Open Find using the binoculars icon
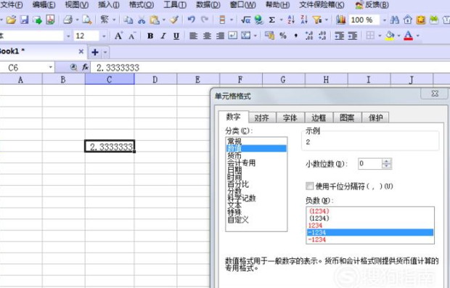The height and width of the screenshot is (288, 450). (x=395, y=20)
